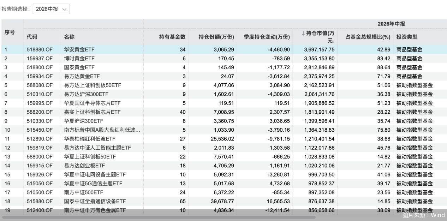Screen dimensions: 447x221
Task: Click the horizontal scrollbar at bottom
Action: click(159, 217)
